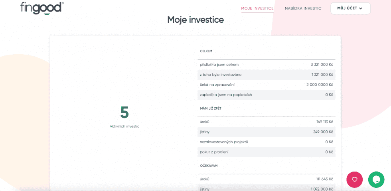Click the fingood logo
This screenshot has height=191, width=391.
pos(42,8)
